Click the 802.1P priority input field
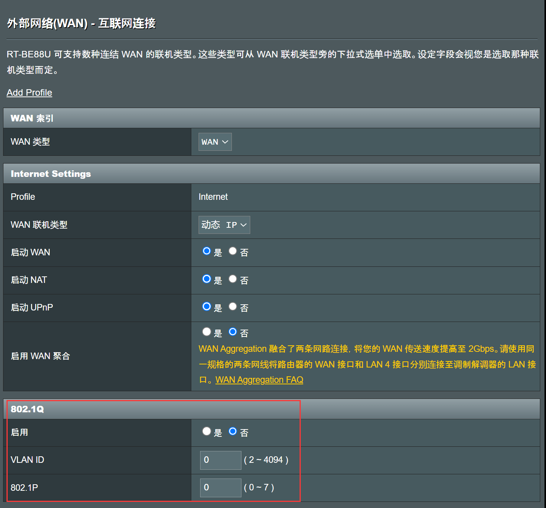Image resolution: width=546 pixels, height=508 pixels. click(x=220, y=488)
